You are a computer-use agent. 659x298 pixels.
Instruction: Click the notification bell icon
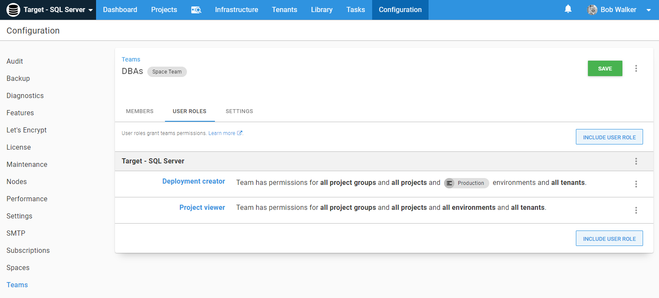pos(568,9)
